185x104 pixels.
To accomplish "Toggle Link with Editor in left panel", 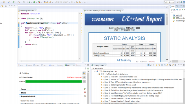I will (x=2, y=6).
